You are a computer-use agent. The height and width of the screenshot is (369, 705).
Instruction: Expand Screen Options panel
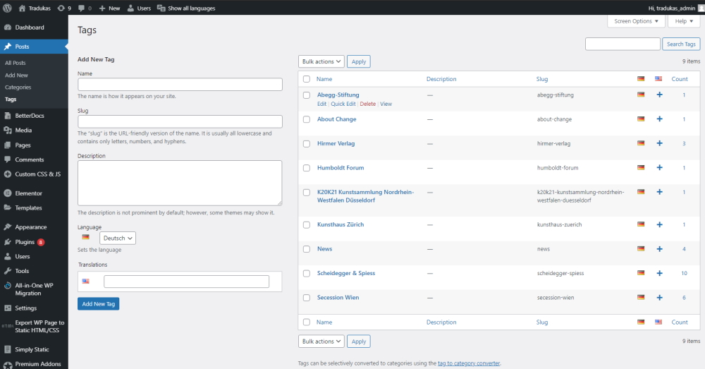tap(636, 21)
